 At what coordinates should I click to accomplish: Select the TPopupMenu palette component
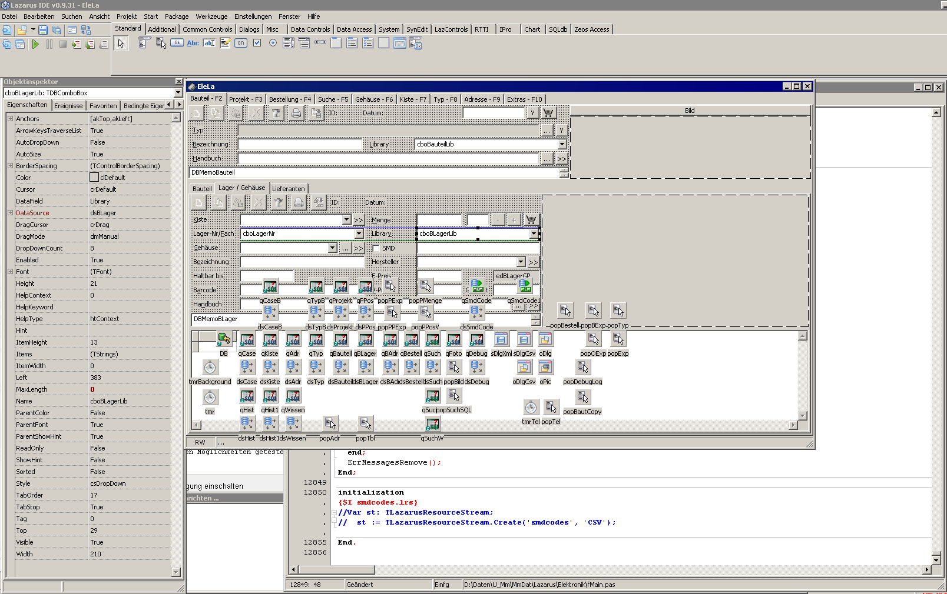click(x=161, y=43)
